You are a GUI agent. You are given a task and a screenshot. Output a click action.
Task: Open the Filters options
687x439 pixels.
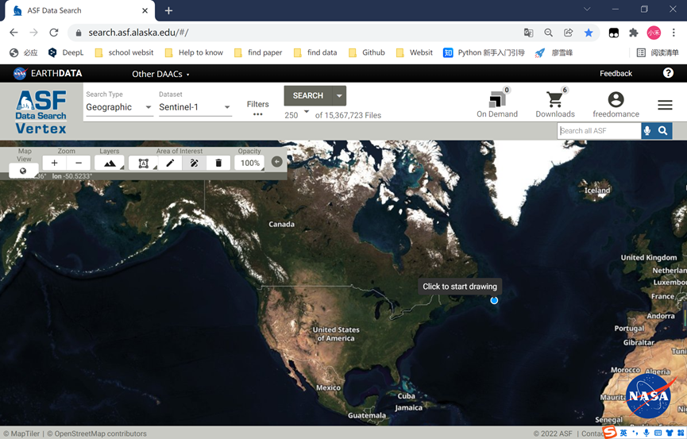tap(257, 108)
